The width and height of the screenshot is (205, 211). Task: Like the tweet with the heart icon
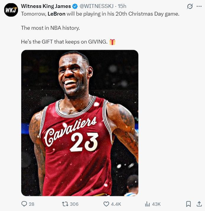coord(106,204)
